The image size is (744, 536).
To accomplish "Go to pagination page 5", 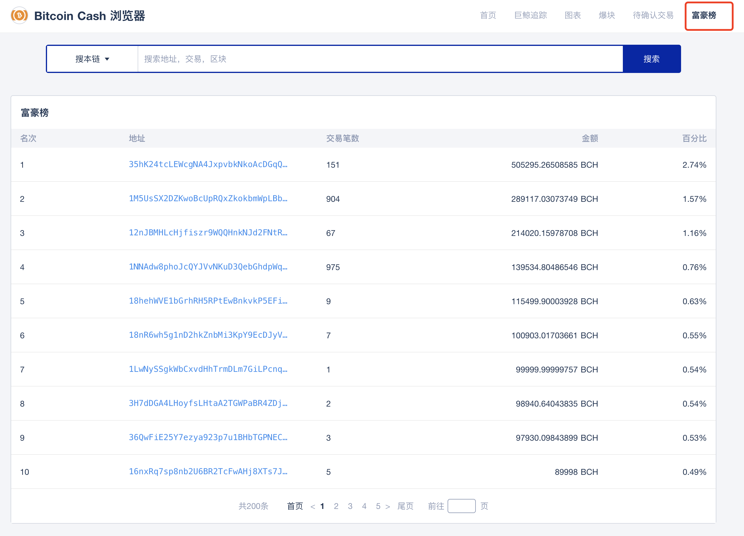I will [378, 506].
